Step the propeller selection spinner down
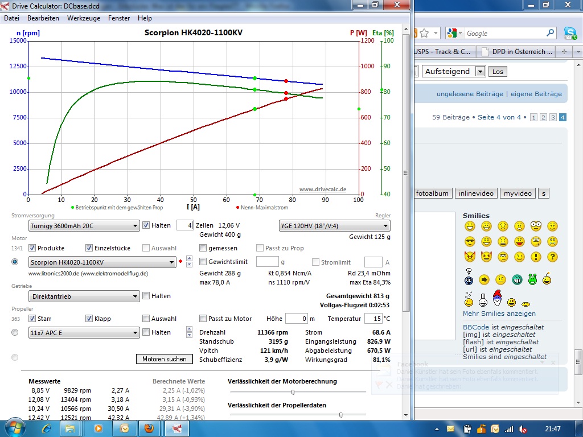The height and width of the screenshot is (437, 583). pyautogui.click(x=189, y=335)
